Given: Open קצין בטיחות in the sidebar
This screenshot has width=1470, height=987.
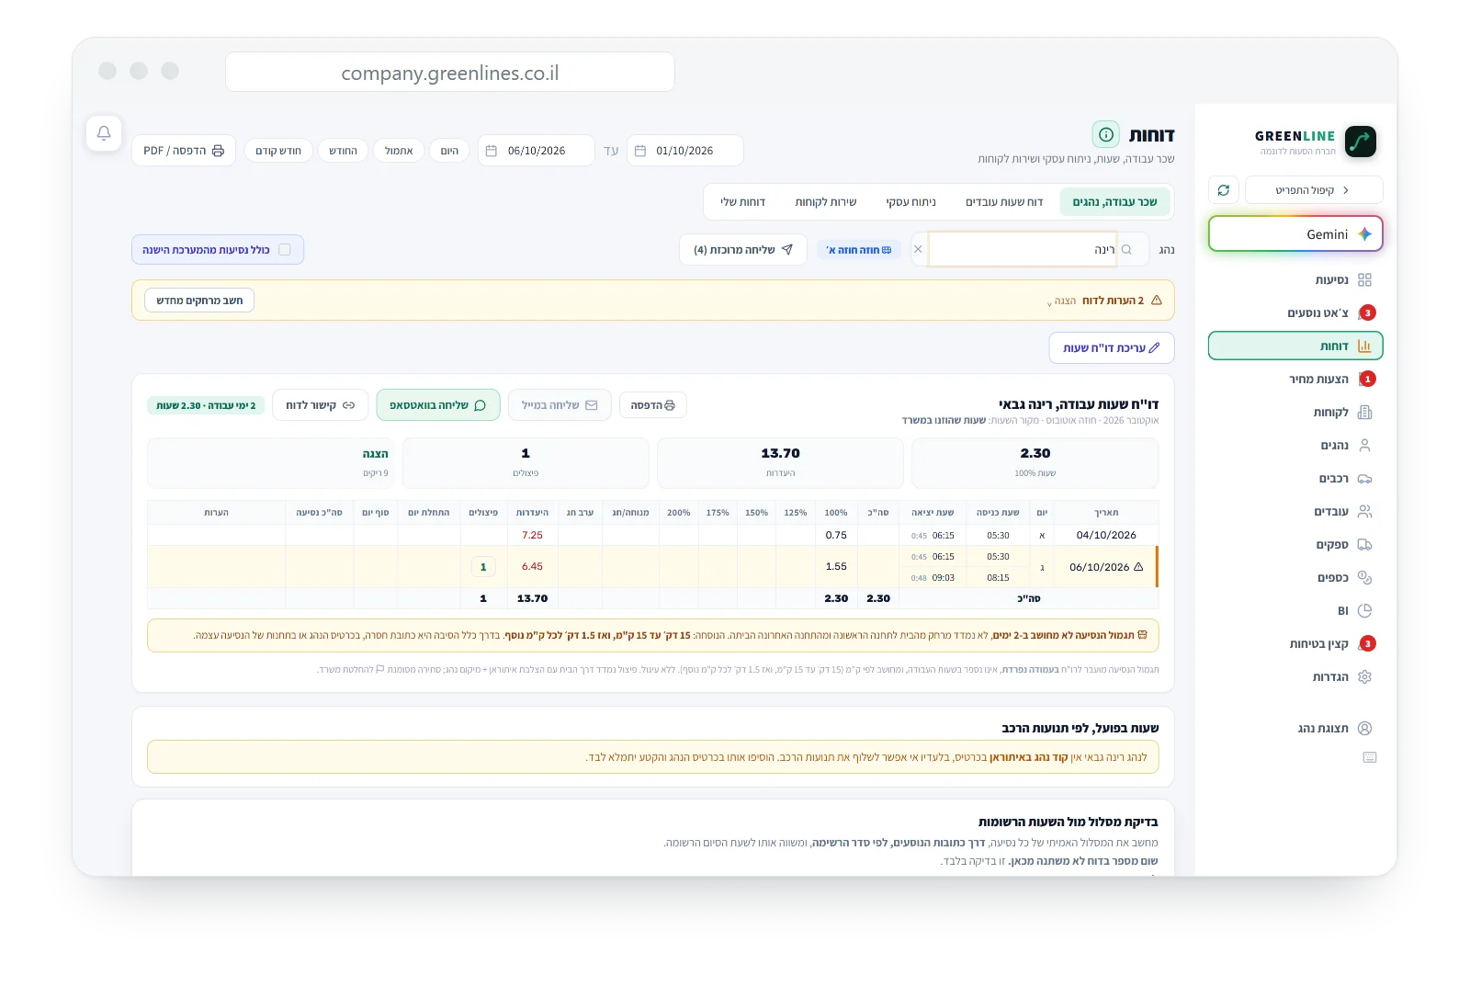Looking at the screenshot, I should (x=1295, y=644).
